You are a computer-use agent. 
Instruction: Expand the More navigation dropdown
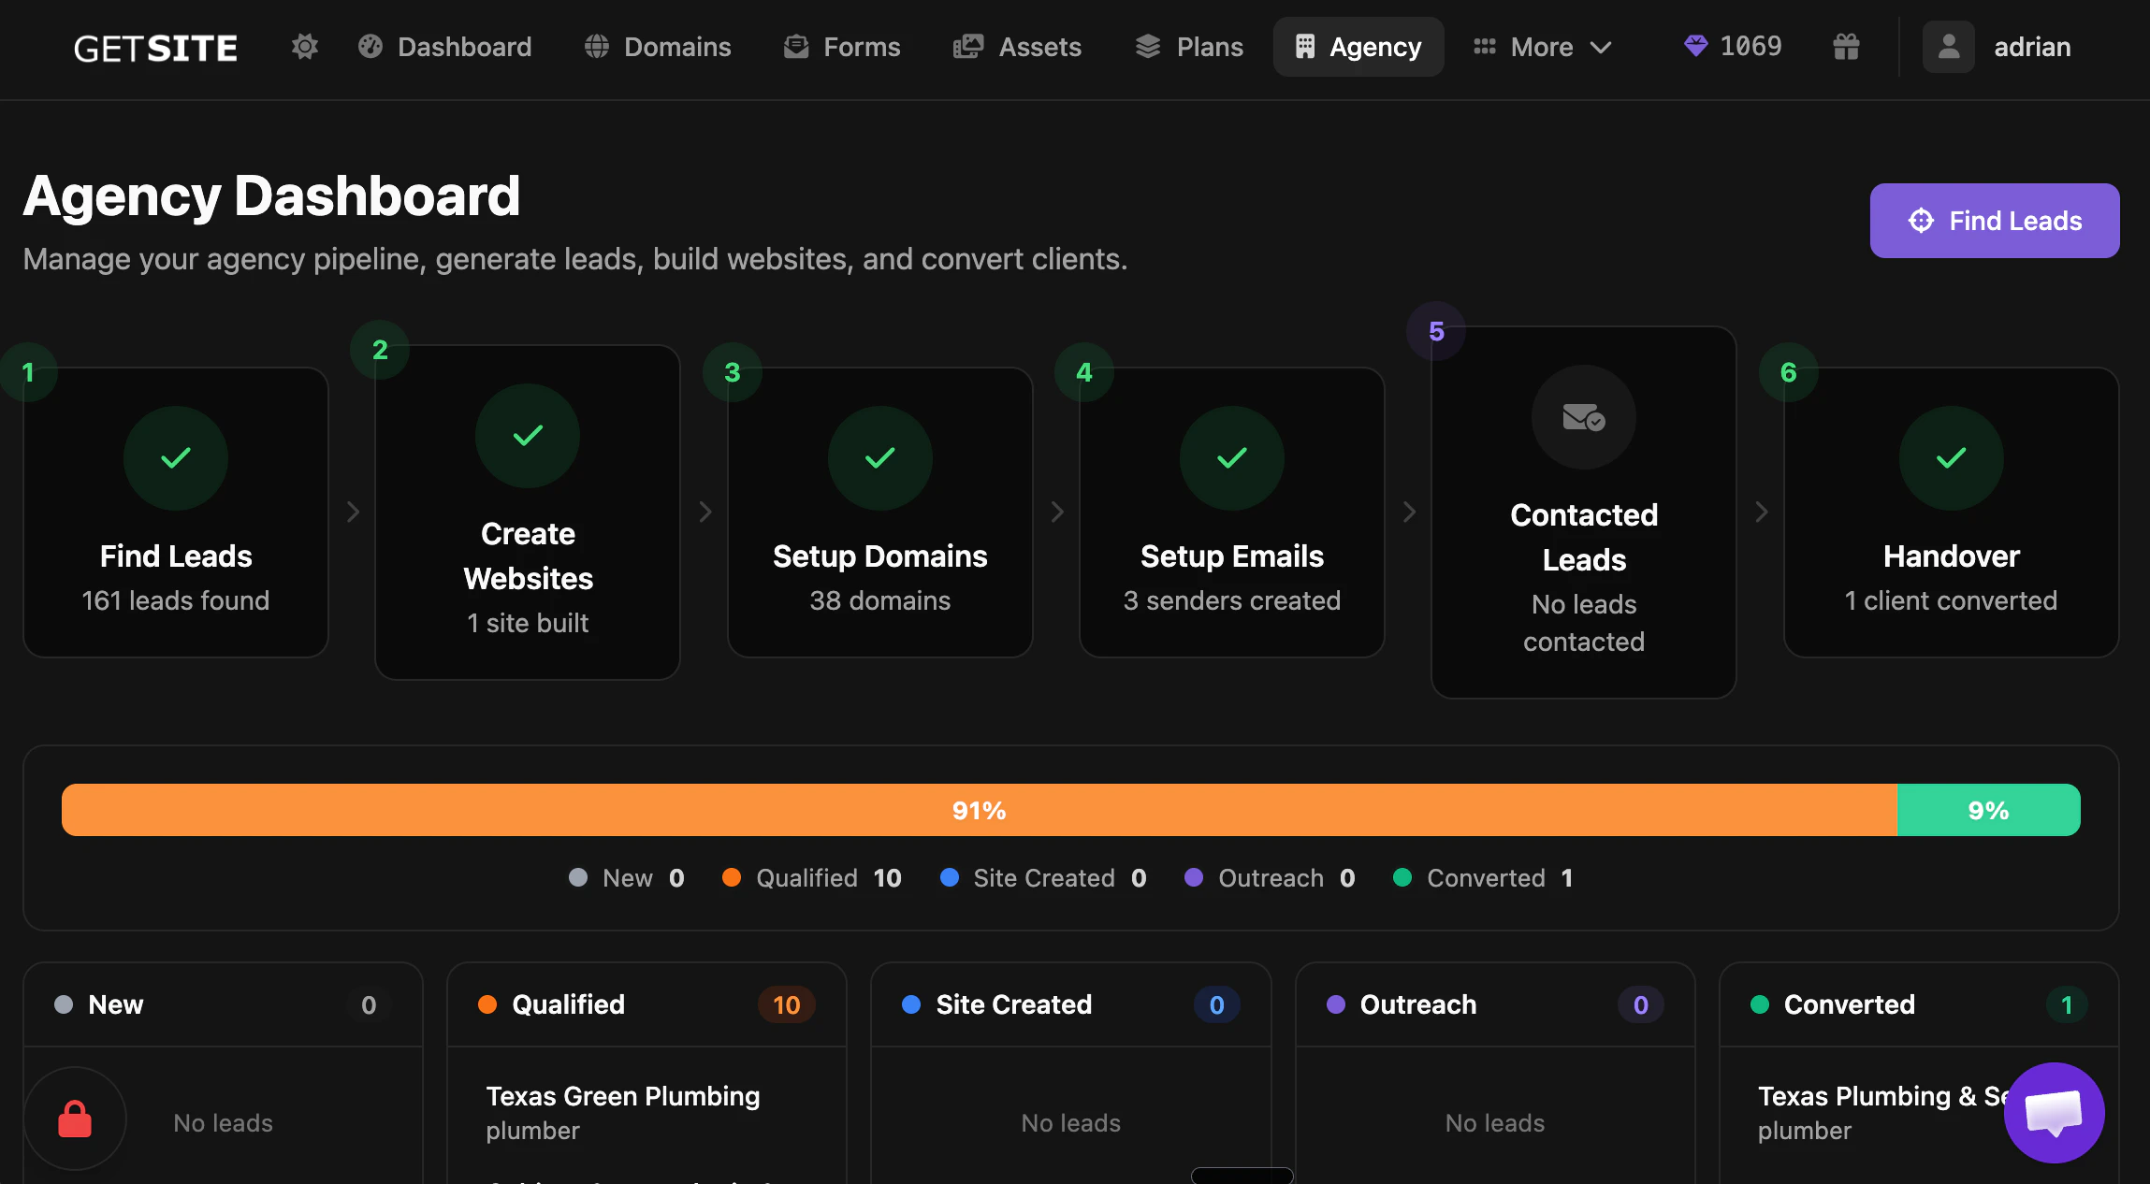[1542, 46]
